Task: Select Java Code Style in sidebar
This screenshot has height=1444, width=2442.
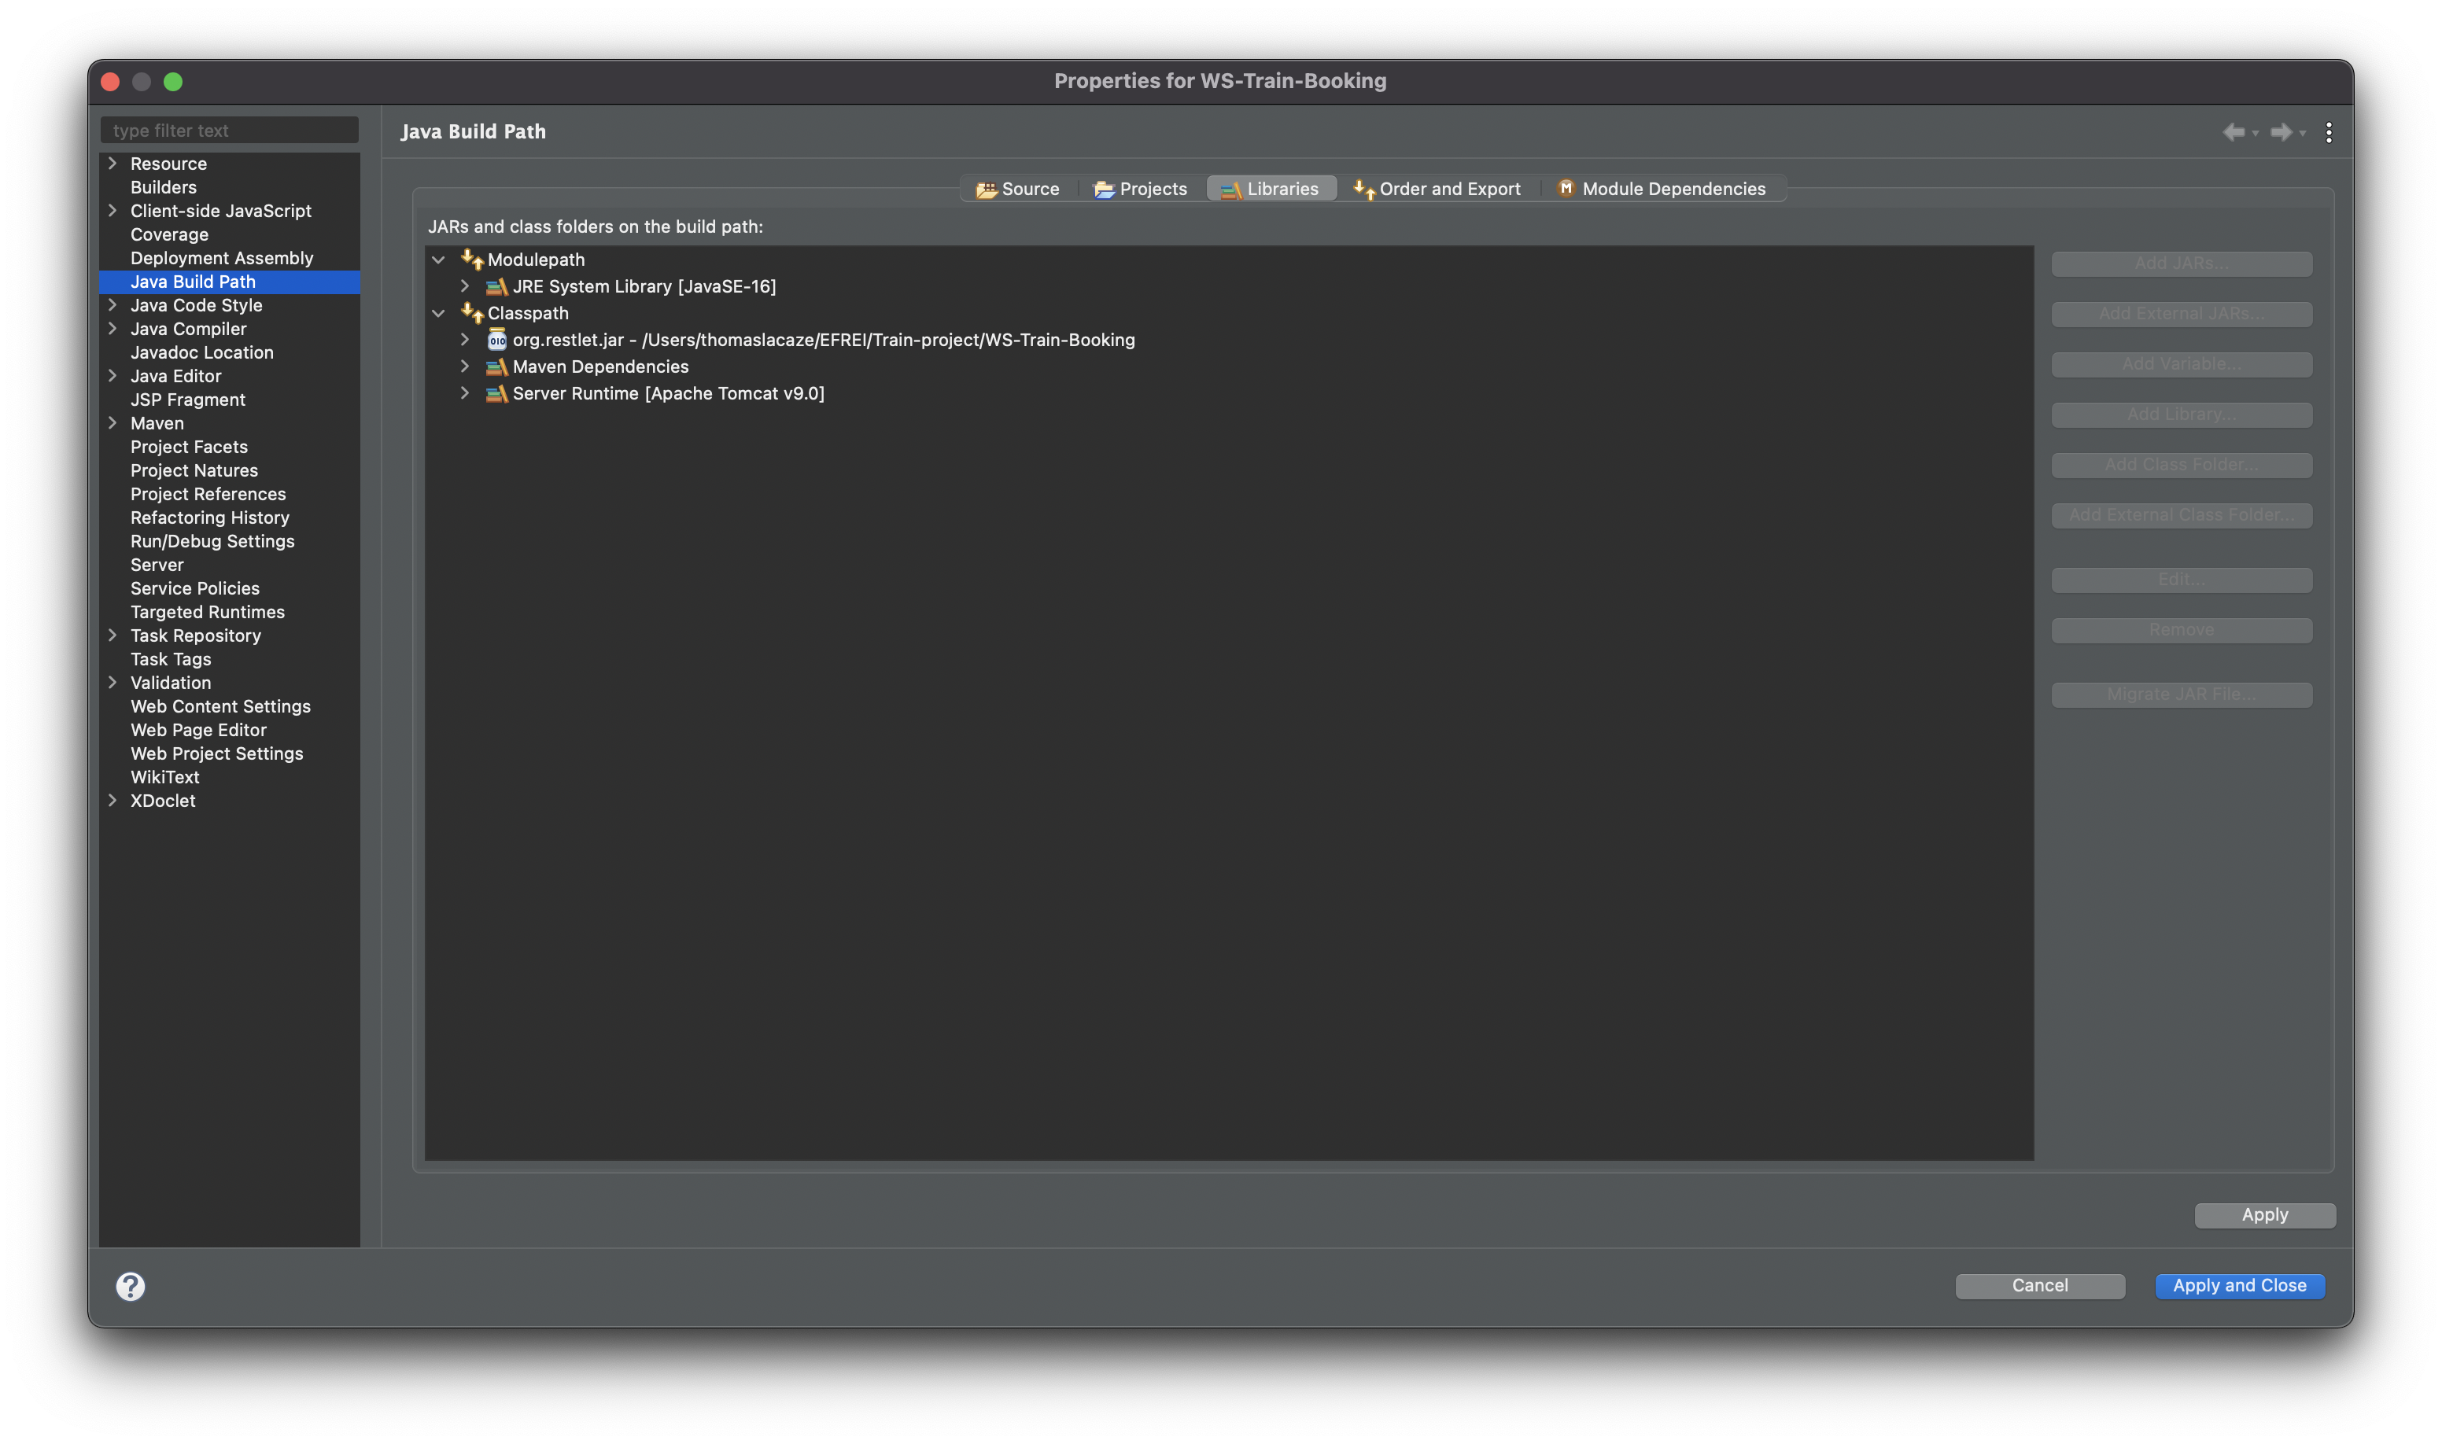Action: tap(196, 304)
